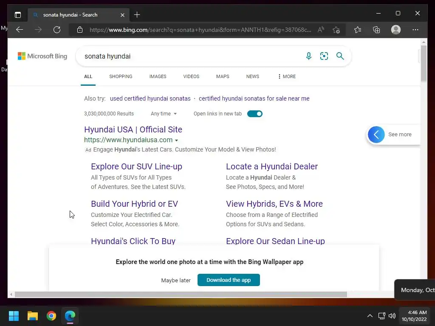Open the Favorites list icon

(x=358, y=30)
